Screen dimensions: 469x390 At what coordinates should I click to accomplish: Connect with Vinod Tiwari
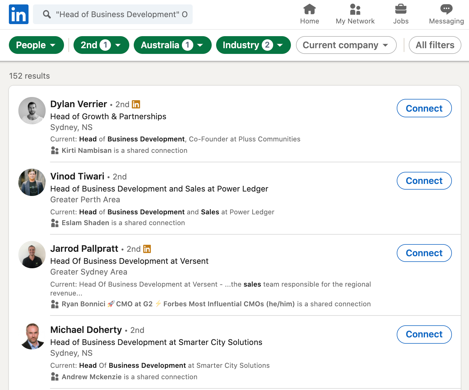point(424,181)
